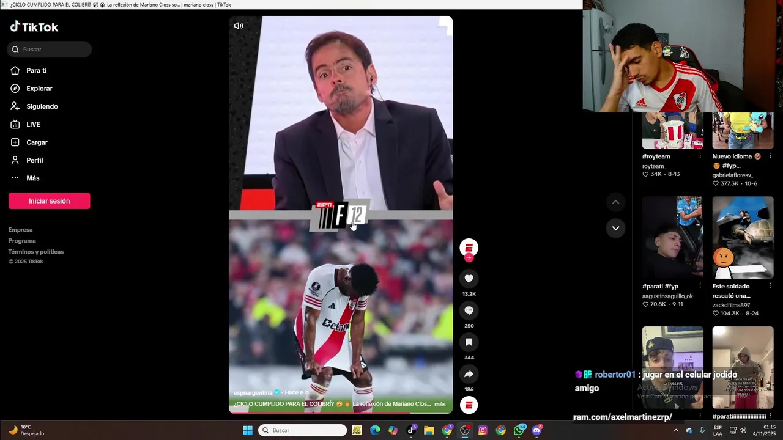Click the Buscar search field in TikTok sidebar
Viewport: 783px width, 440px height.
coord(50,50)
